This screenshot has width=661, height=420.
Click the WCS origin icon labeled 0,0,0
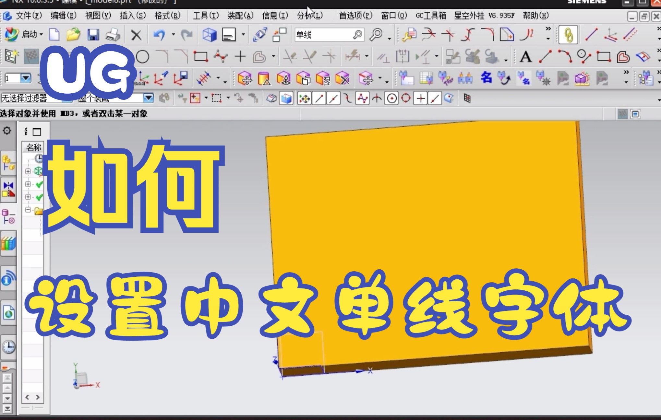pos(142,78)
